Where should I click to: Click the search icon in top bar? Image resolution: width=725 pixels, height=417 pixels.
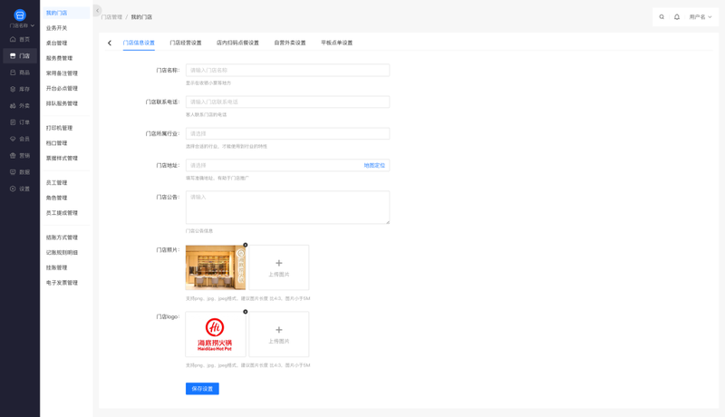662,17
